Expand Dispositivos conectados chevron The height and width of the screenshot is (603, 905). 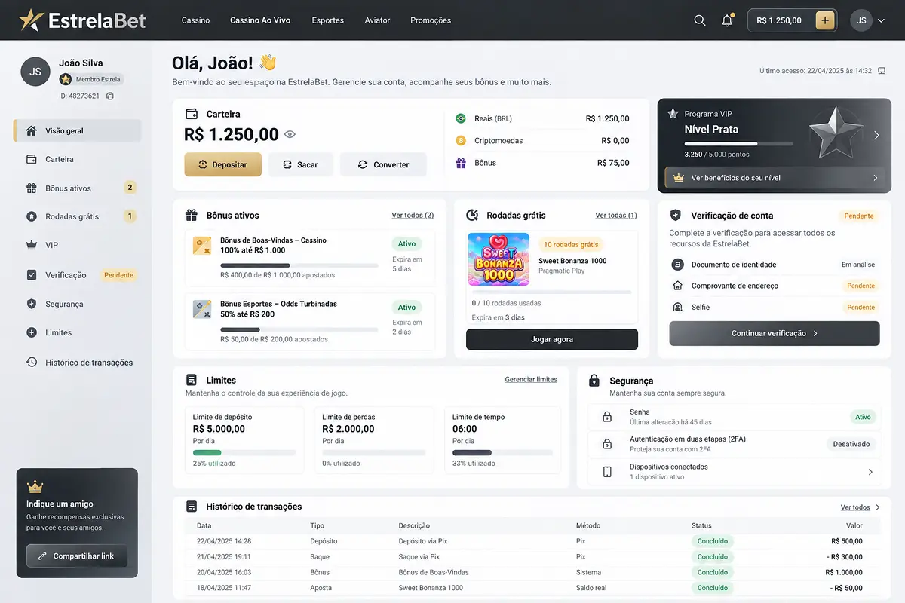[870, 472]
